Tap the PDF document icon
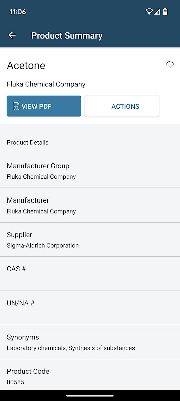180x401 pixels. pyautogui.click(x=16, y=106)
